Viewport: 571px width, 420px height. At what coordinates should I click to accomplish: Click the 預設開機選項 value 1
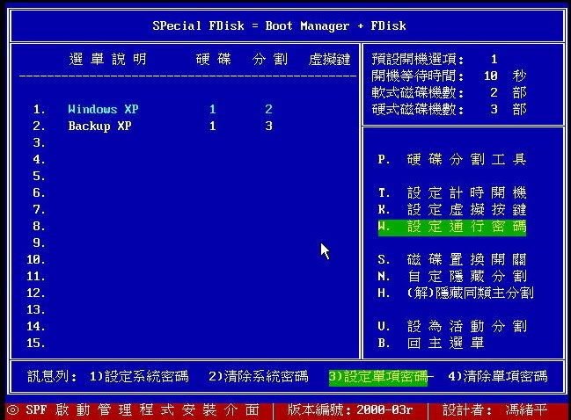pyautogui.click(x=494, y=59)
